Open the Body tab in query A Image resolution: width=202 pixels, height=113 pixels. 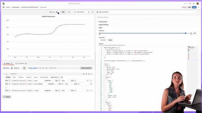tap(36, 77)
